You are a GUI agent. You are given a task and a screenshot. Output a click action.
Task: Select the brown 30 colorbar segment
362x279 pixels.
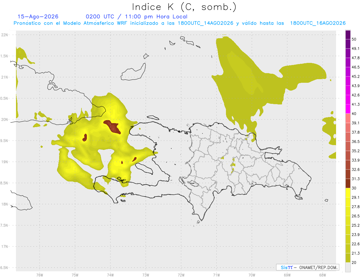348,183
